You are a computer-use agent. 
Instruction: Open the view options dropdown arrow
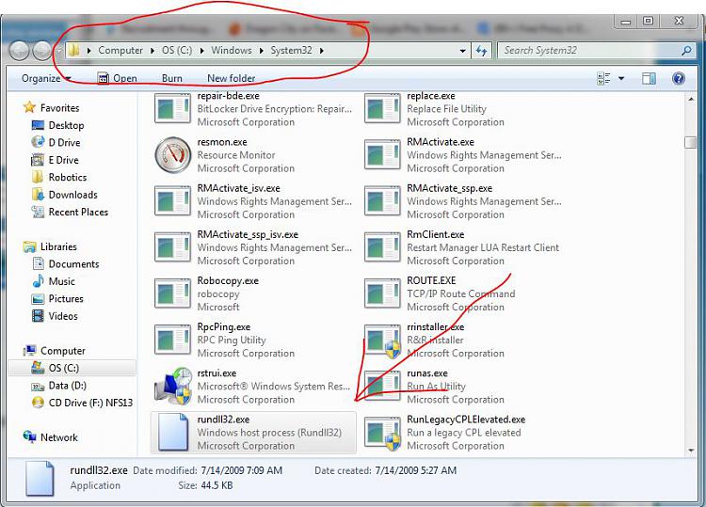[621, 79]
